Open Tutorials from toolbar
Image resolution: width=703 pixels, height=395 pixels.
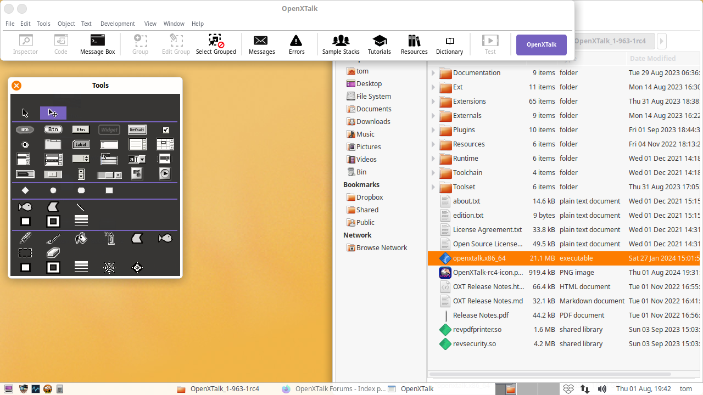(x=380, y=44)
